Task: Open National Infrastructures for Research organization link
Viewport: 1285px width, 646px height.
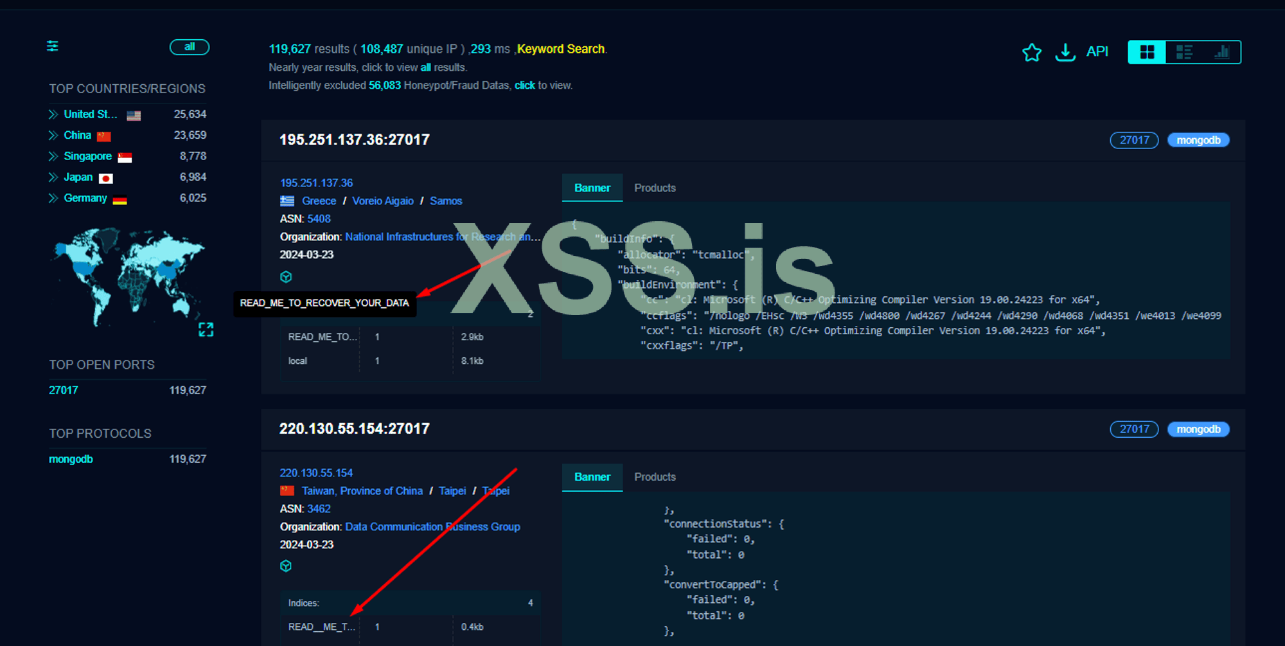Action: (x=443, y=237)
